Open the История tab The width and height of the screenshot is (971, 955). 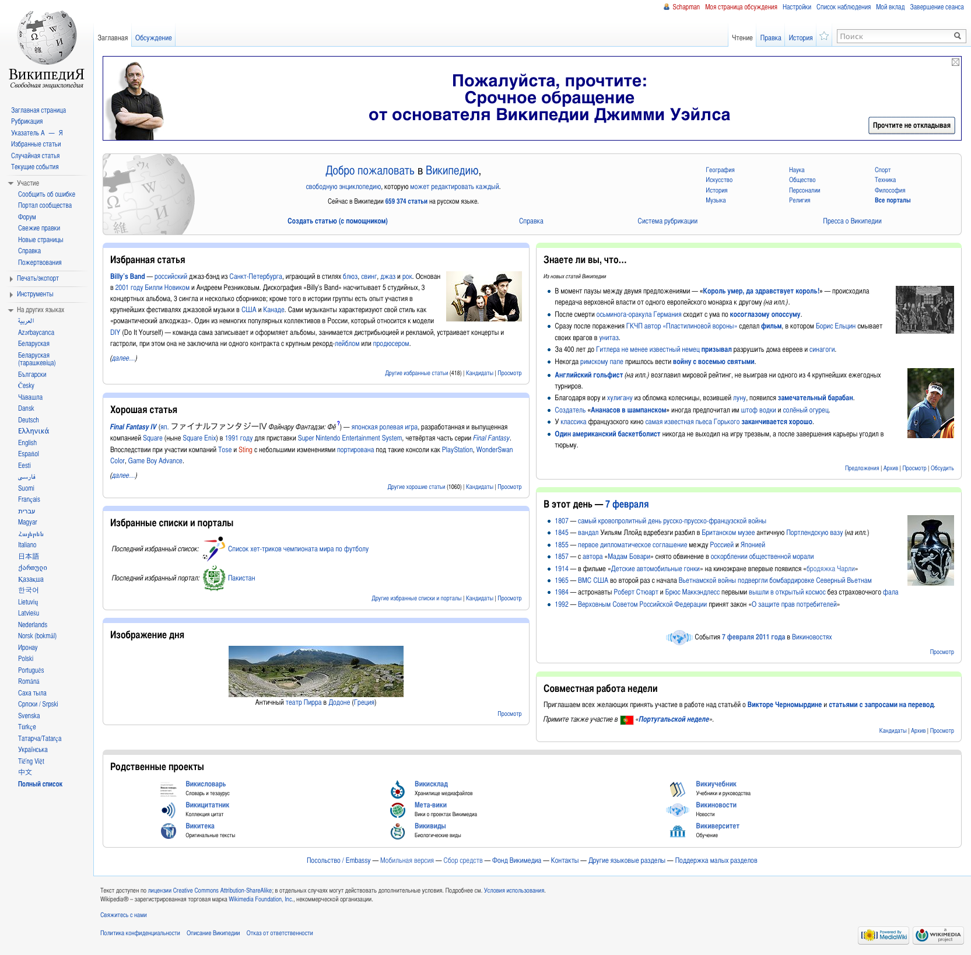pyautogui.click(x=800, y=38)
